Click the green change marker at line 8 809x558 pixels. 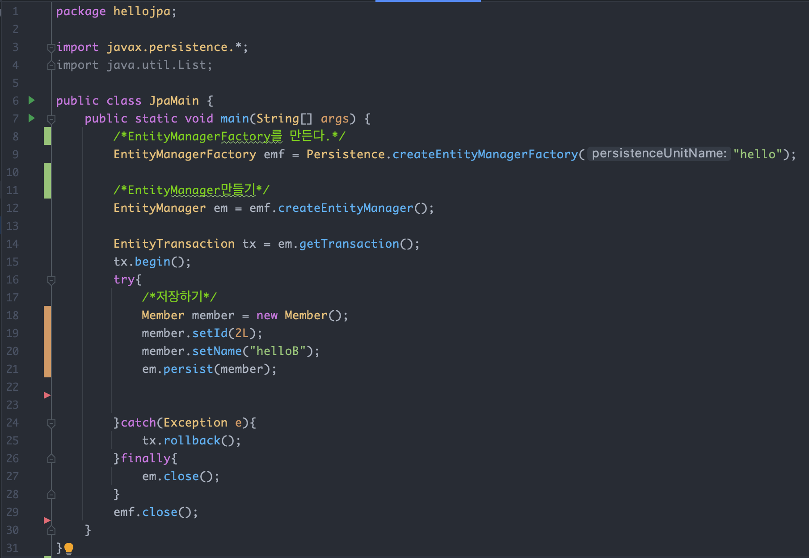[47, 136]
